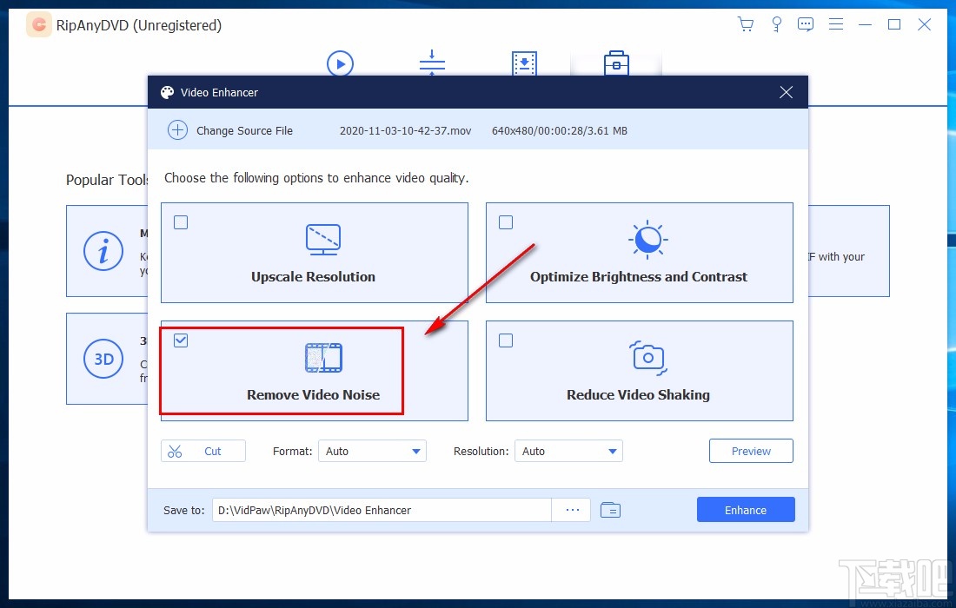Switch to the download-style third tab icon

point(524,63)
